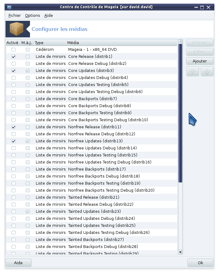Enable Core Backports (distrib7) Activé checkbox
The width and height of the screenshot is (219, 274).
[x=14, y=99]
